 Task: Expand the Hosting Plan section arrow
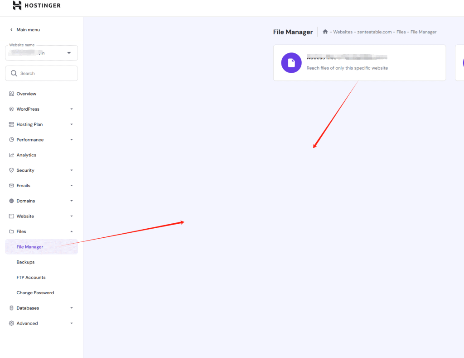(x=72, y=125)
